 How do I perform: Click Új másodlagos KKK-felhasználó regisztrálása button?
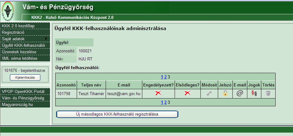[x=117, y=114]
